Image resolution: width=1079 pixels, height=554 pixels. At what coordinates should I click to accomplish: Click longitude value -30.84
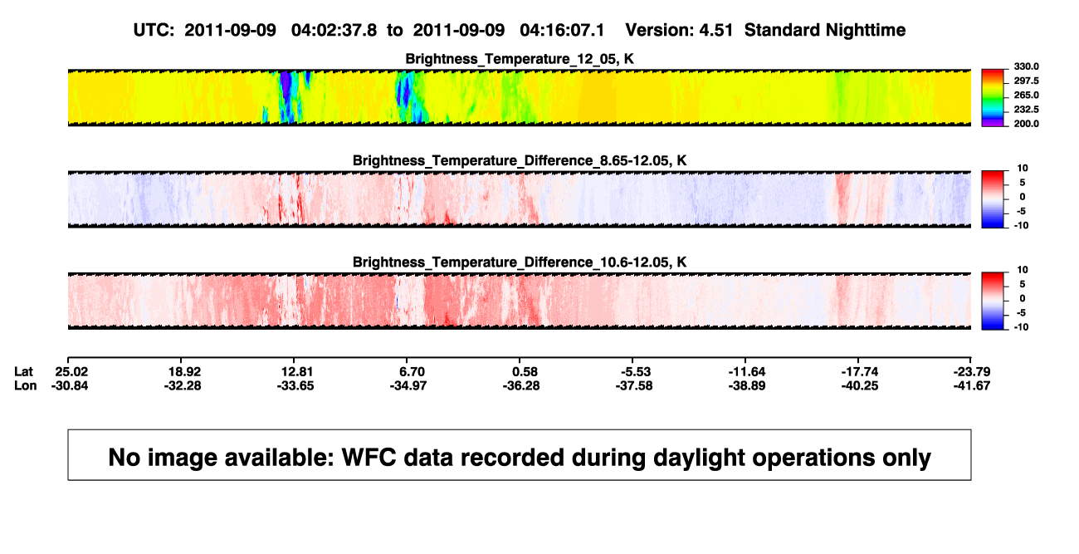tap(70, 385)
